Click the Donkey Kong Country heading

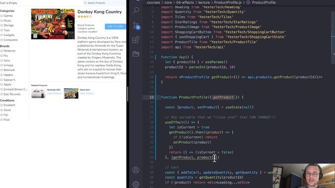99,11
